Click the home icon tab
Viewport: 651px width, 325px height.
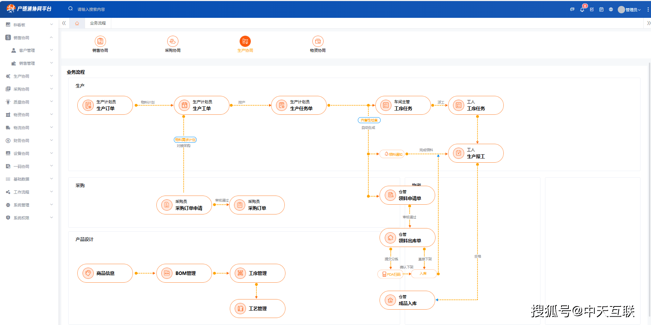(x=77, y=23)
